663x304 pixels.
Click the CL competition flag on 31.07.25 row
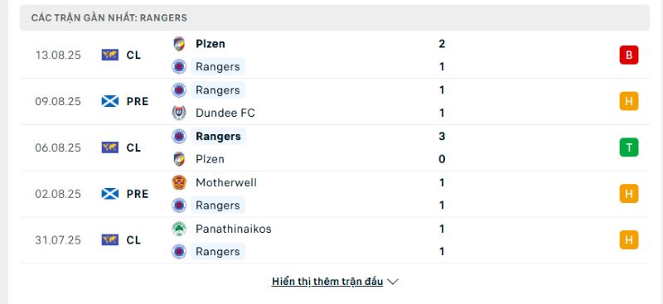click(110, 240)
